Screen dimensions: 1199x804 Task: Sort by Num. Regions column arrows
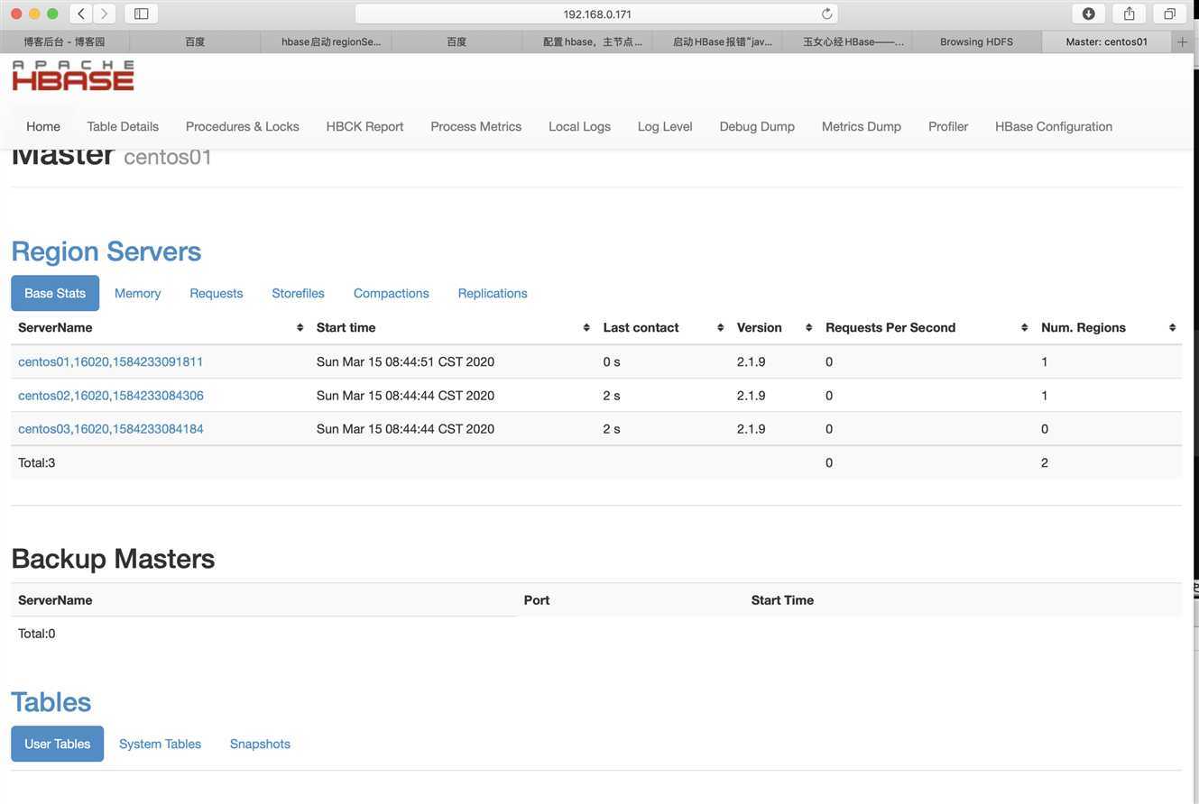tap(1172, 328)
